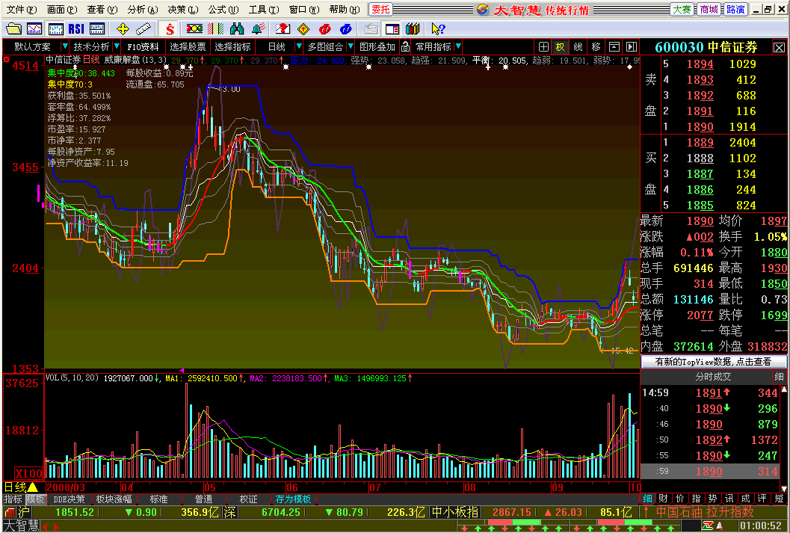Toggle the 移 move chart button

(596, 47)
